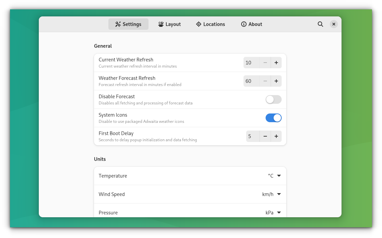Switch to the Settings tab
The width and height of the screenshot is (382, 238).
pyautogui.click(x=128, y=24)
